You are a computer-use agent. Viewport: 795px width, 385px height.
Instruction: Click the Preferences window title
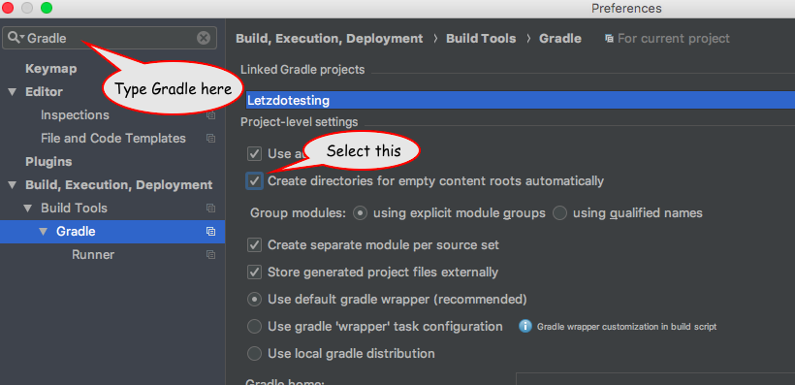tap(626, 8)
